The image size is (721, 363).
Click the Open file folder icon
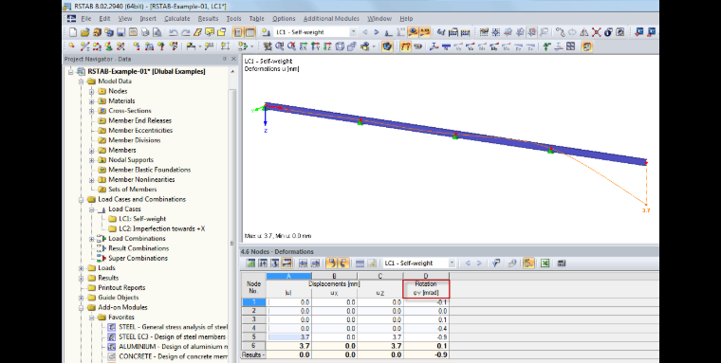click(x=84, y=32)
